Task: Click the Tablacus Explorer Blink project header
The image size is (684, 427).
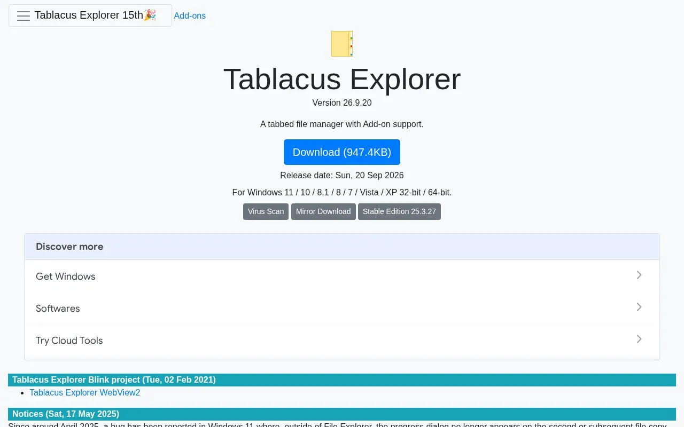Action: (x=342, y=380)
